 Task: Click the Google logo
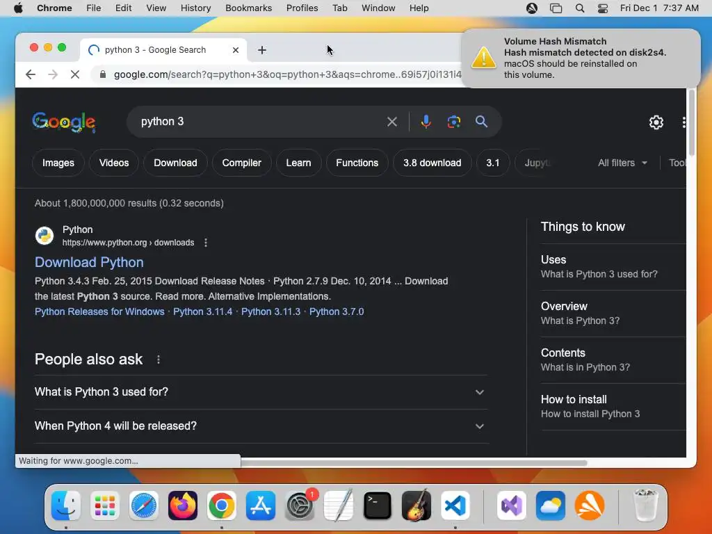point(64,122)
